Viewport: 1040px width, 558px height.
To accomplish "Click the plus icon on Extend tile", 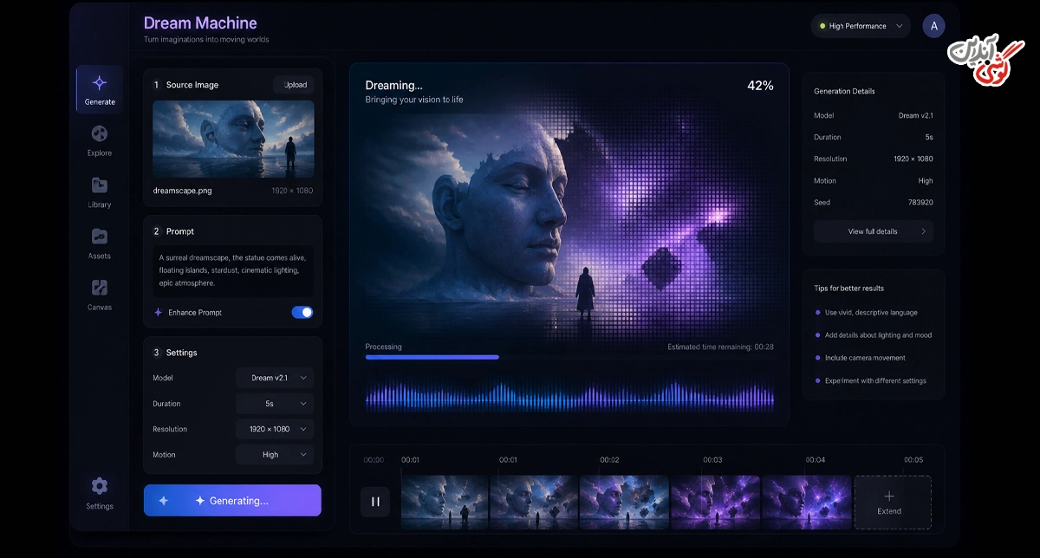I will tap(889, 496).
